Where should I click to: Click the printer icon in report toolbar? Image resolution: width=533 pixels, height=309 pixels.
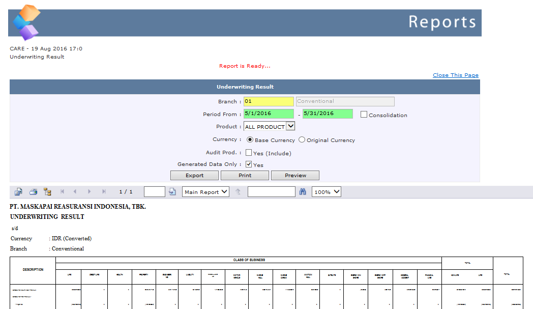33,192
